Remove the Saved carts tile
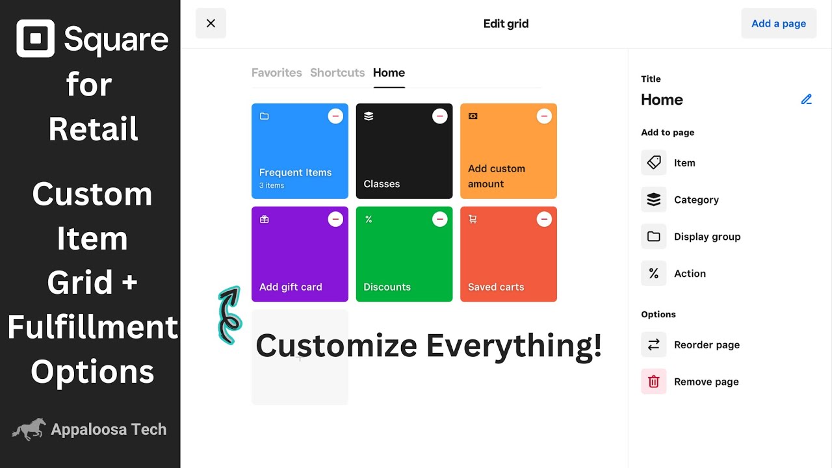This screenshot has width=832, height=468. coord(544,219)
